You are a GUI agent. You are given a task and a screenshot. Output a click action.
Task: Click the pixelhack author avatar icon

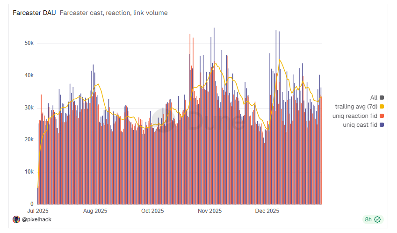click(16, 219)
